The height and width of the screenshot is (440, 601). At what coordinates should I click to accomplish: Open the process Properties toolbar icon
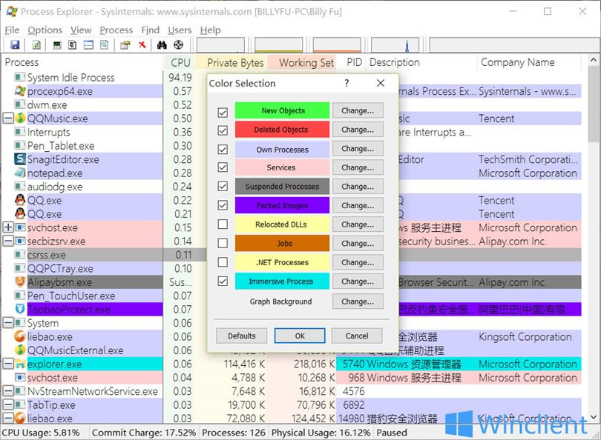(125, 44)
